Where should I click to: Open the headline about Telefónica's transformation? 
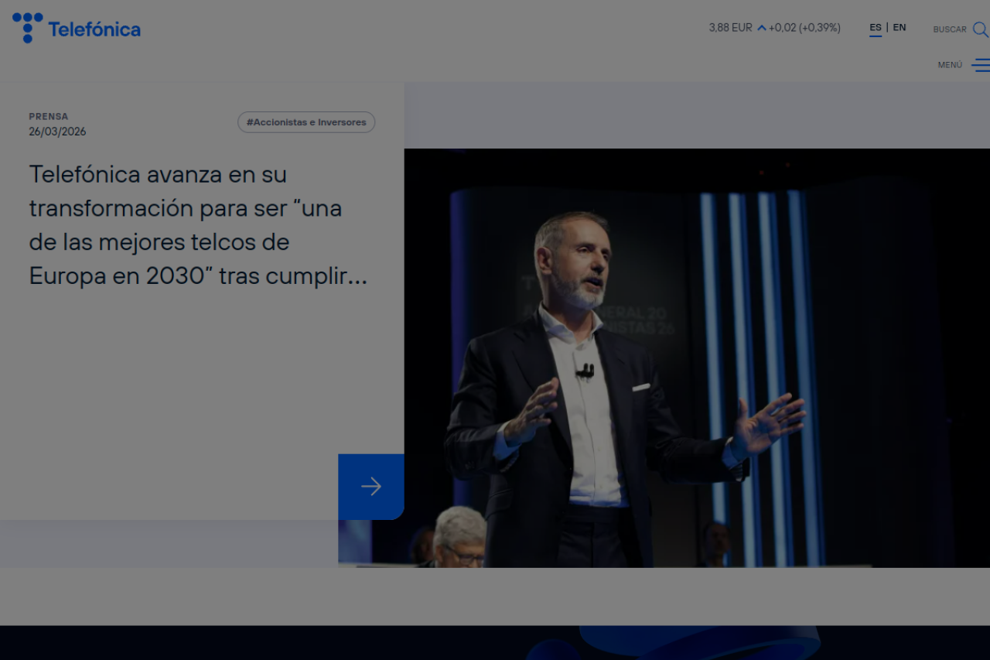coord(198,225)
